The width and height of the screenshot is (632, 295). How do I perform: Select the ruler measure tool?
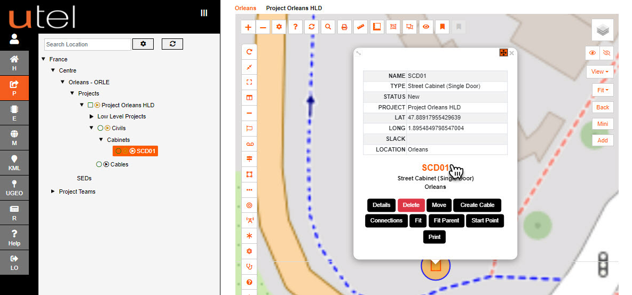361,27
